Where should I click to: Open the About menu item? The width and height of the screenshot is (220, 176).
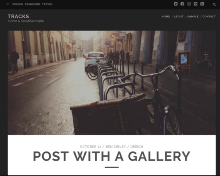coord(179,16)
